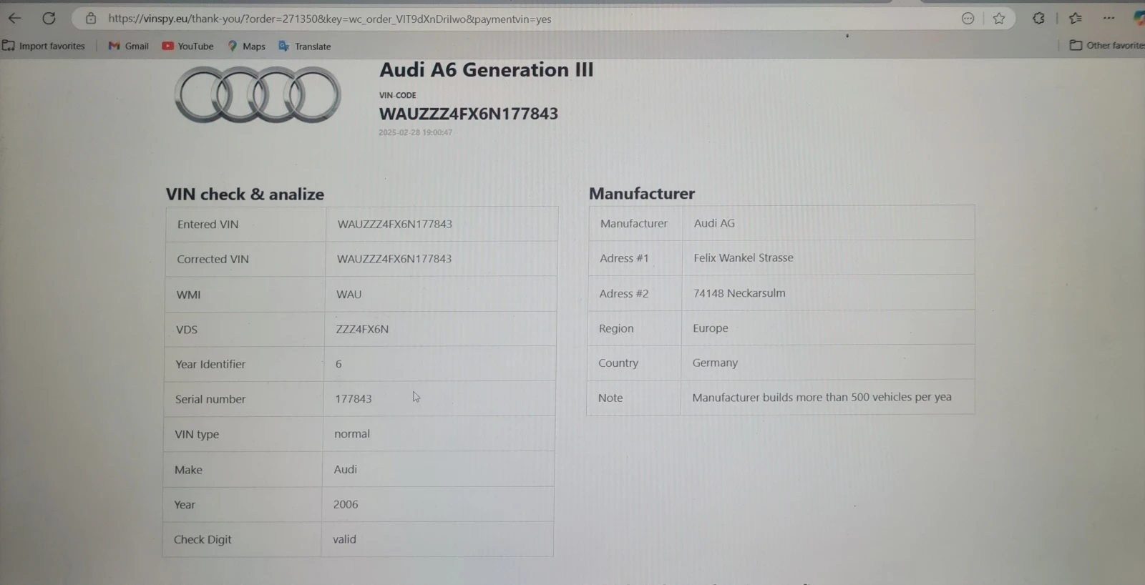Screen dimensions: 1145x585
Task: Click the Serial number row label
Action: click(210, 399)
